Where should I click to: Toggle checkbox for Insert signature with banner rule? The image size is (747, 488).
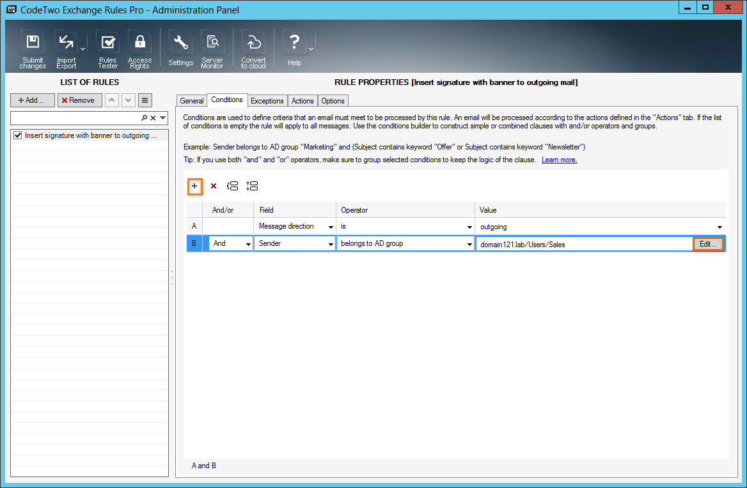(18, 135)
